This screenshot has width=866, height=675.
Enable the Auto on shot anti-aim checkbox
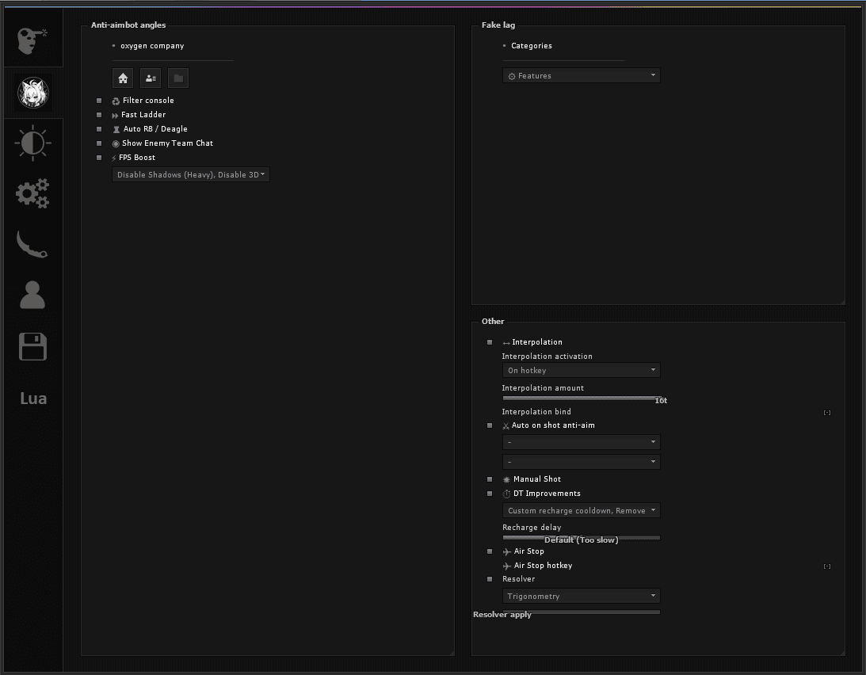tap(490, 425)
